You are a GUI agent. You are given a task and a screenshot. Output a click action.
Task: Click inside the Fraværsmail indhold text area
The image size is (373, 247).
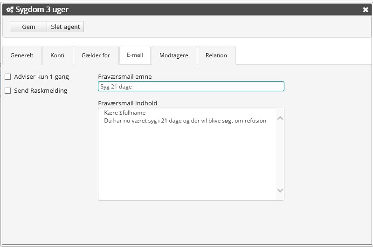186,158
